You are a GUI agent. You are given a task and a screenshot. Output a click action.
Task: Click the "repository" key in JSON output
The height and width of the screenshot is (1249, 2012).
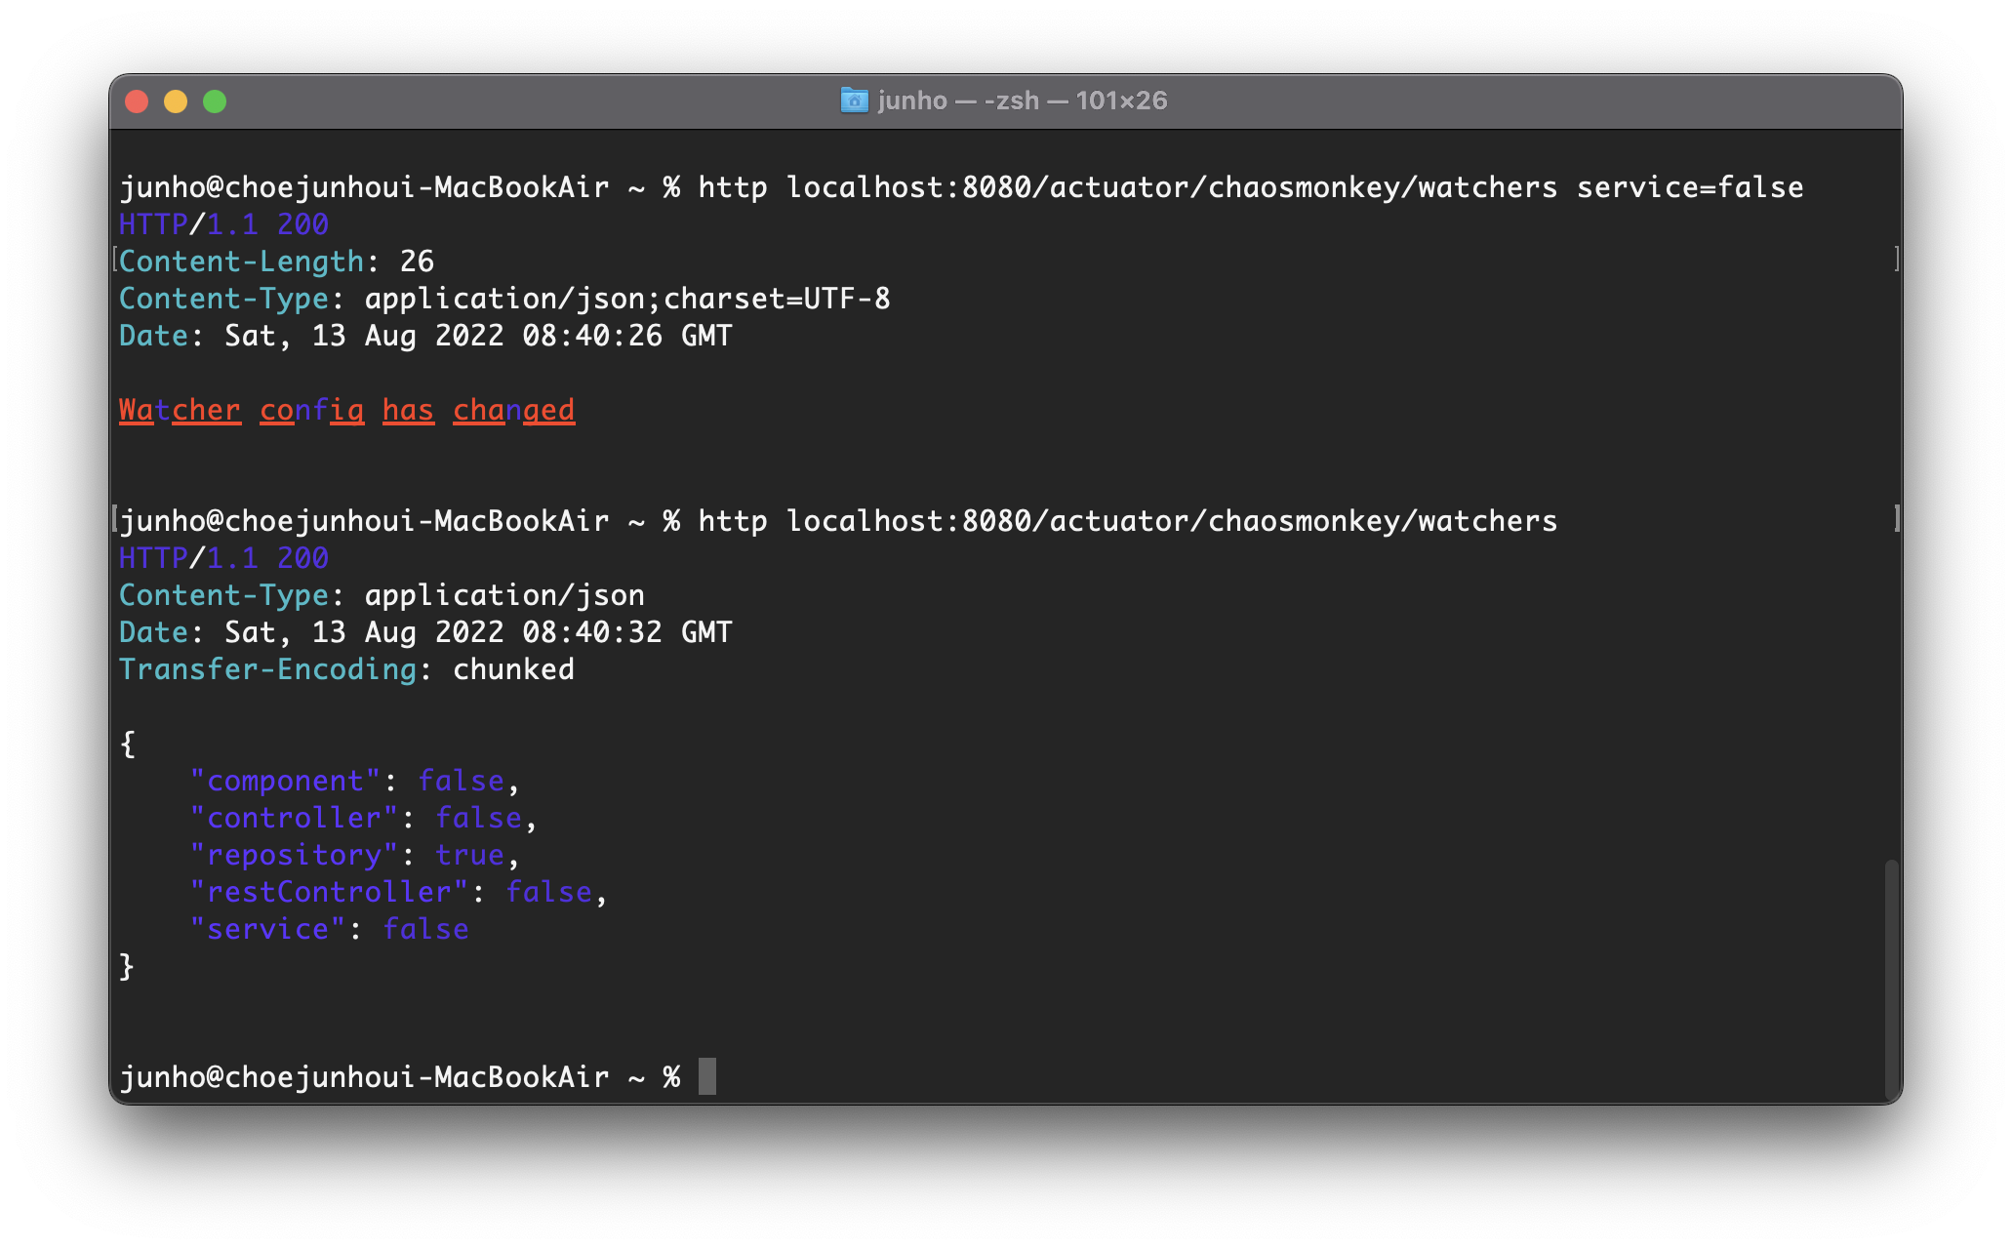tap(294, 855)
